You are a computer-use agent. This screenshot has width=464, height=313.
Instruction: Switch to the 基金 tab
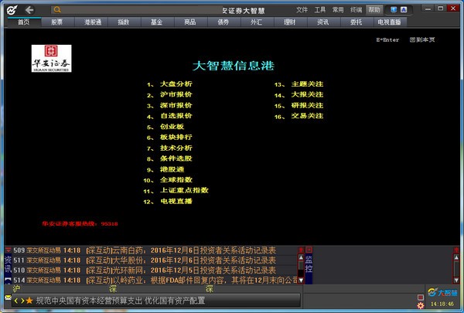pos(157,22)
